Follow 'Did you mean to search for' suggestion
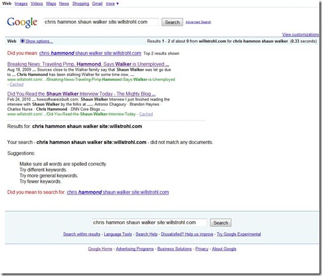The height and width of the screenshot is (276, 322). [118, 192]
